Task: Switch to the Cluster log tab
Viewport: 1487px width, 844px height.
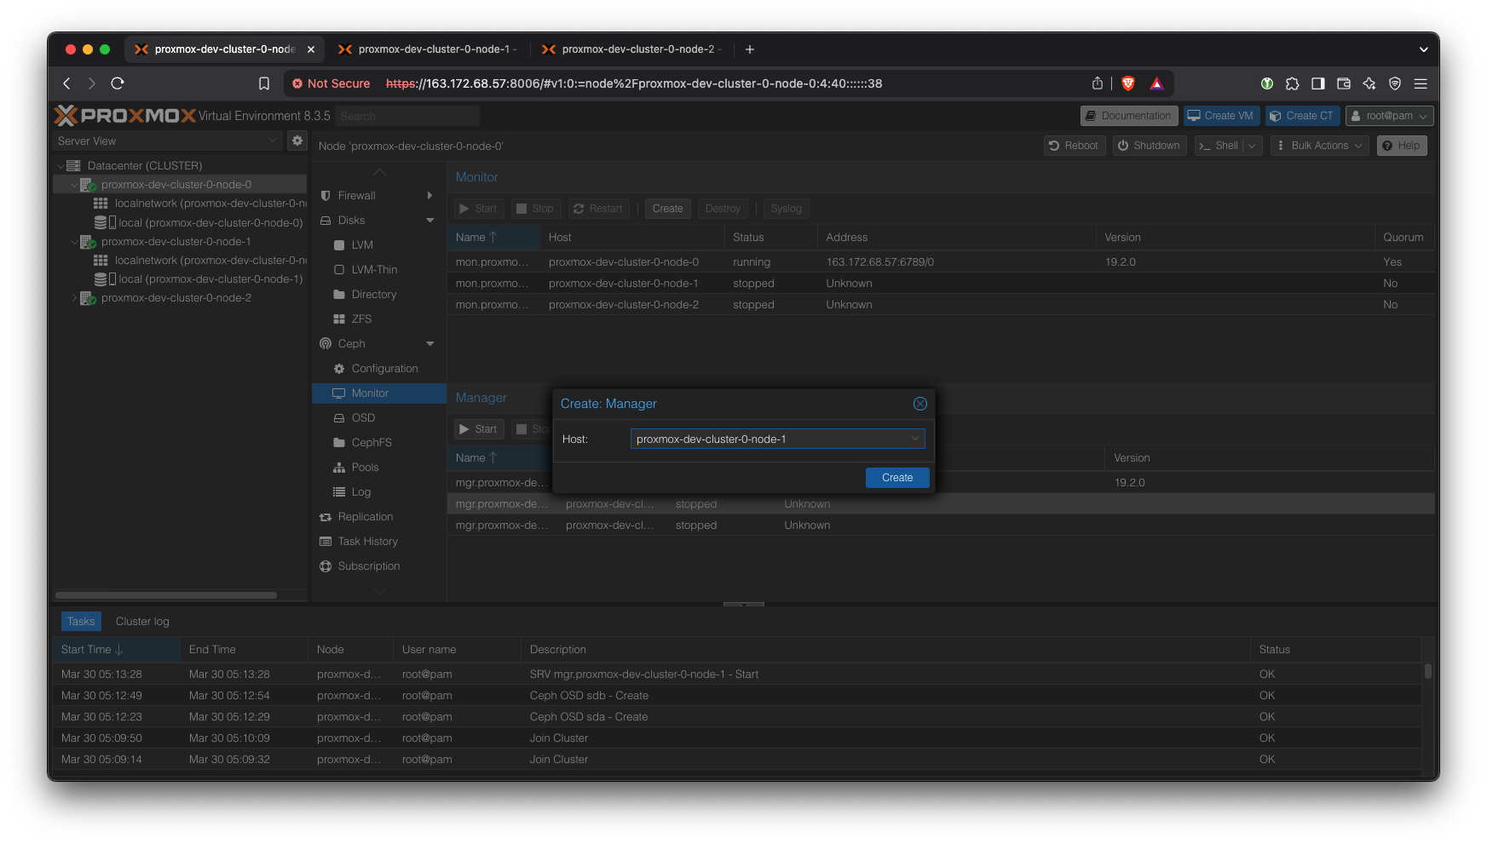Action: pyautogui.click(x=142, y=622)
